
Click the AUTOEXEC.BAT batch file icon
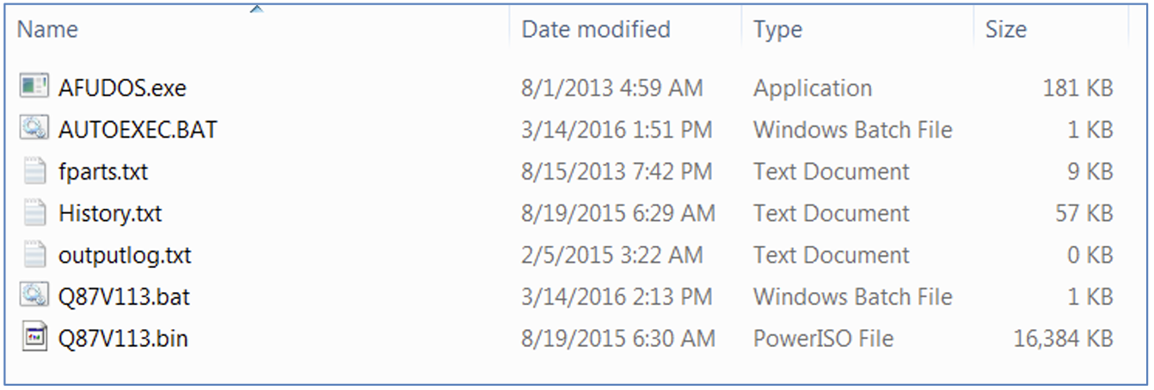[x=34, y=128]
